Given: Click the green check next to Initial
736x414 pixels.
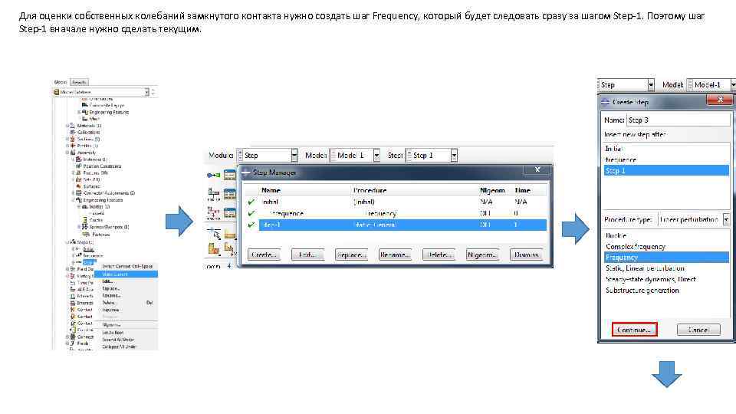Looking at the screenshot, I should 251,202.
